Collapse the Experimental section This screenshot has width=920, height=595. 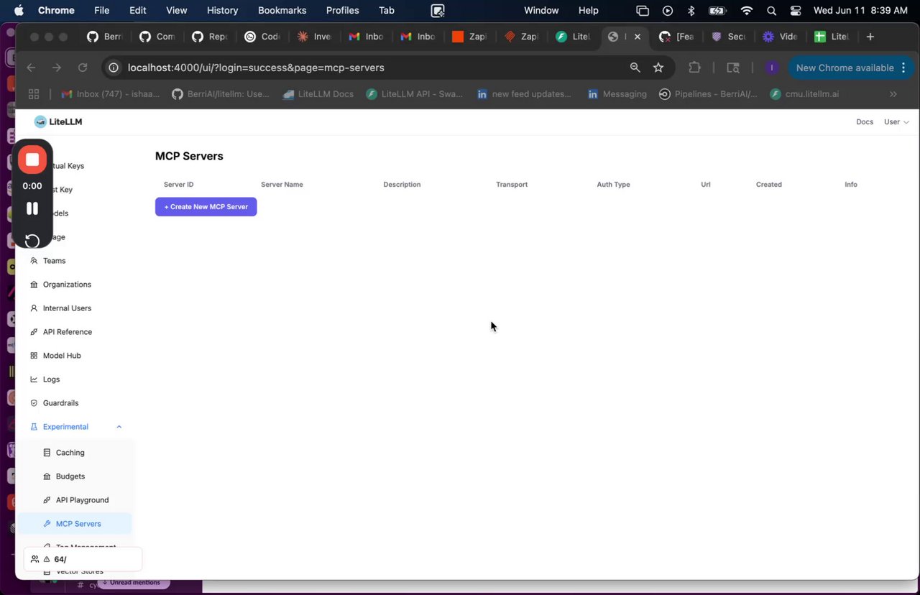click(119, 427)
